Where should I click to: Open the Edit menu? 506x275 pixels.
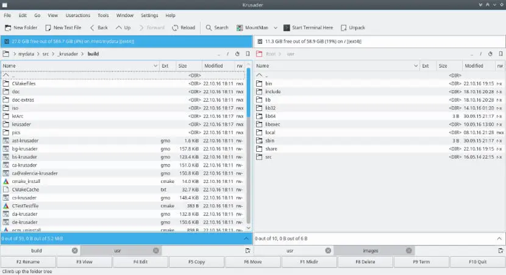23,15
